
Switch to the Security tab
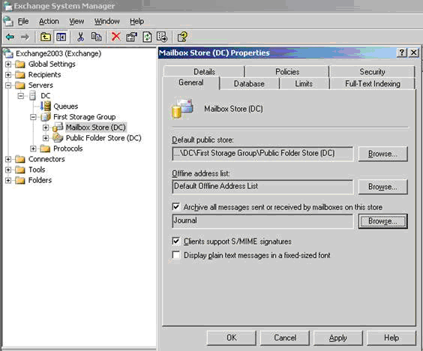372,72
